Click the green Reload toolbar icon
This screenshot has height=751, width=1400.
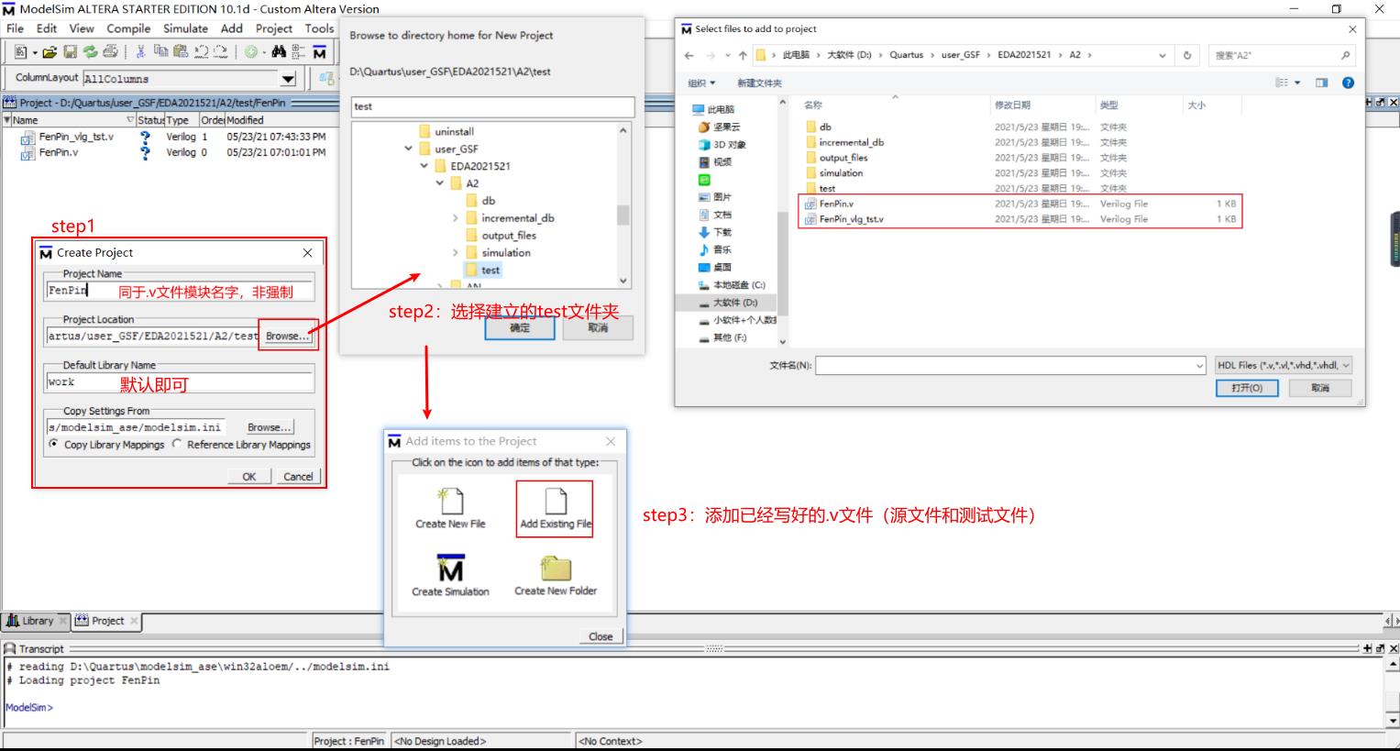tap(90, 52)
